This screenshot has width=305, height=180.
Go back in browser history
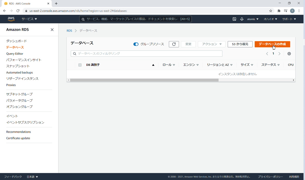pos(5,11)
